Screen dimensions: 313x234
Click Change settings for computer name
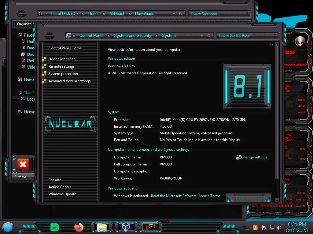point(254,157)
